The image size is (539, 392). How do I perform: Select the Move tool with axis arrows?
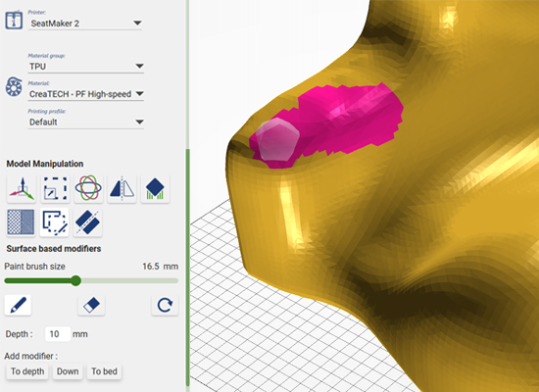(x=22, y=189)
